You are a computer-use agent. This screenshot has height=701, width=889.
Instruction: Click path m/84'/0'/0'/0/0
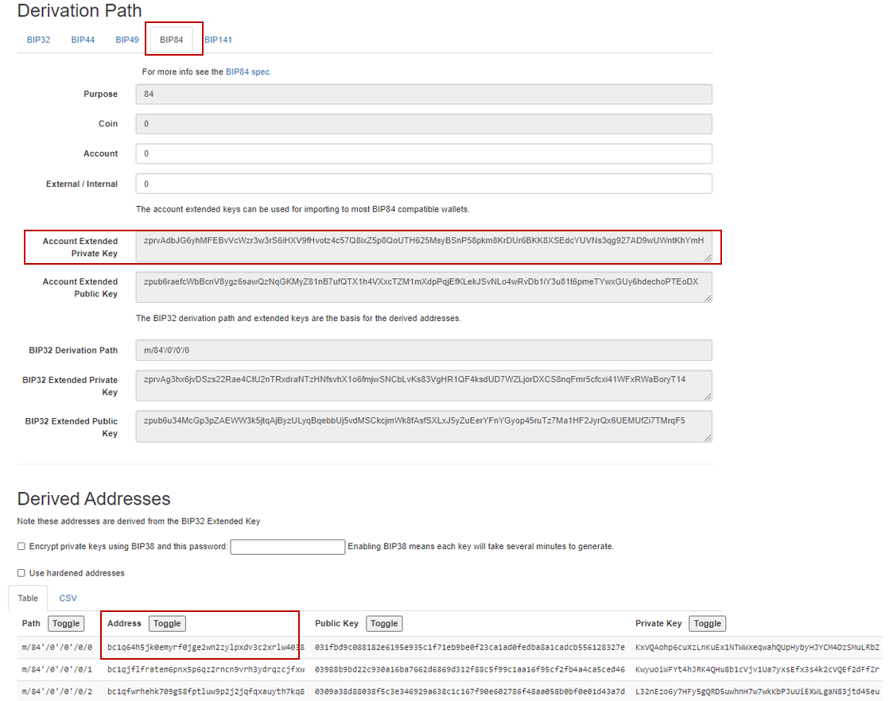click(x=56, y=647)
